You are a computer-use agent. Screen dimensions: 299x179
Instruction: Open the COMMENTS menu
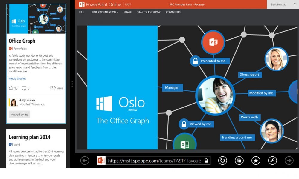click(173, 12)
